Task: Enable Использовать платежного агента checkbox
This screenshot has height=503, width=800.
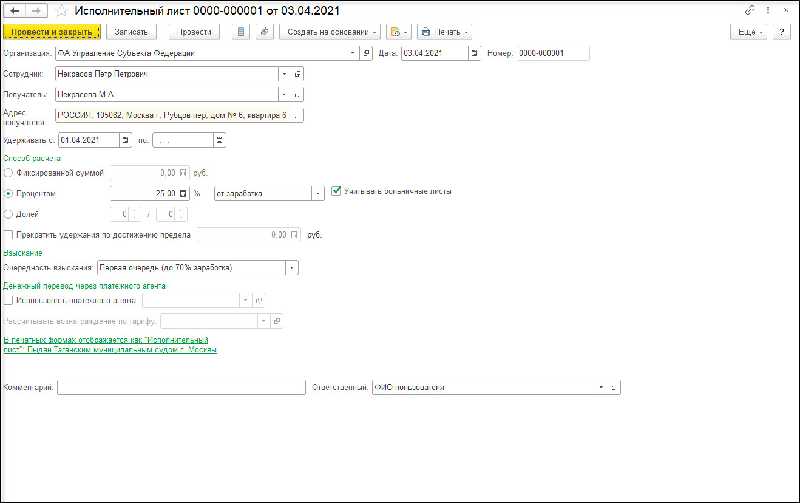Action: coord(8,300)
